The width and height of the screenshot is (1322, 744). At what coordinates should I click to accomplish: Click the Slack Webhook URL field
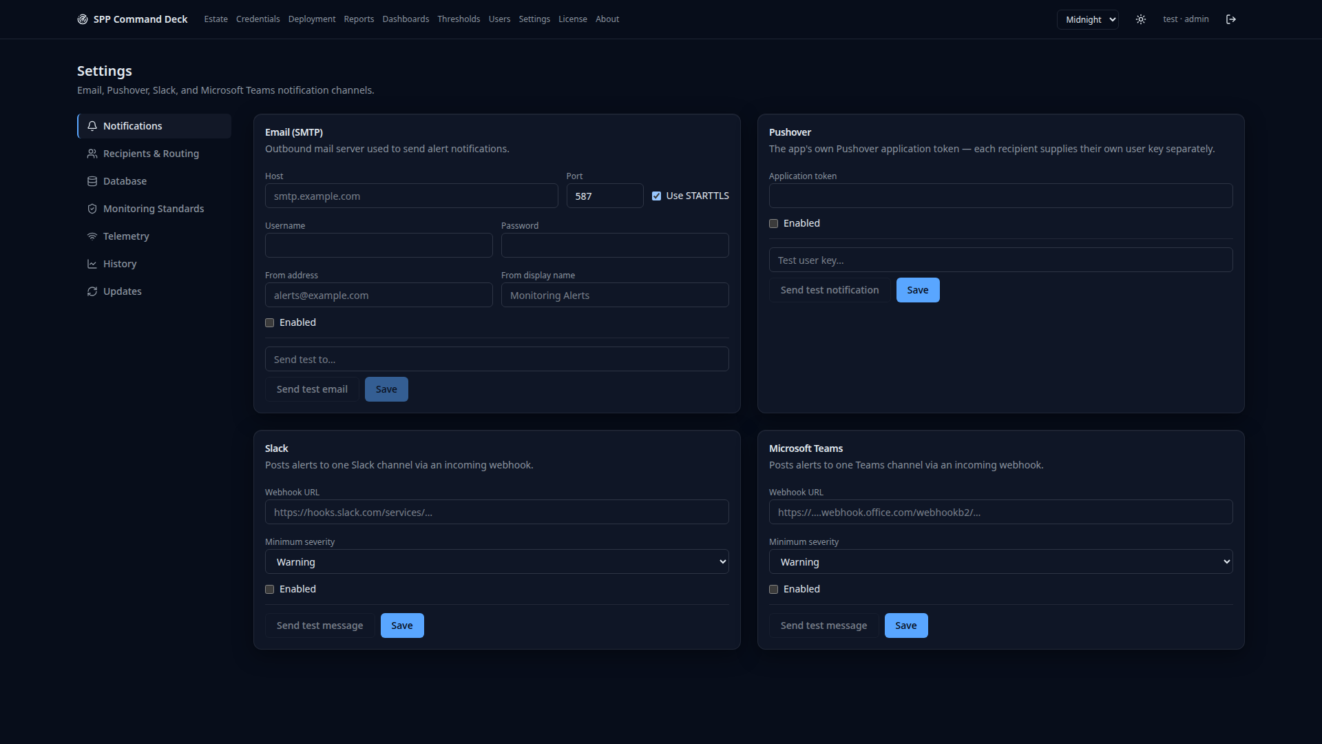[x=496, y=512]
